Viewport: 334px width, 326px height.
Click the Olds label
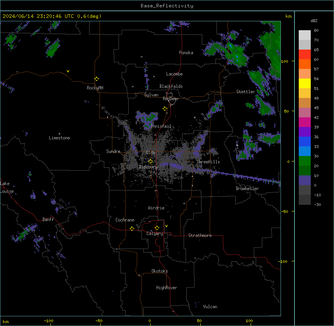coord(150,153)
